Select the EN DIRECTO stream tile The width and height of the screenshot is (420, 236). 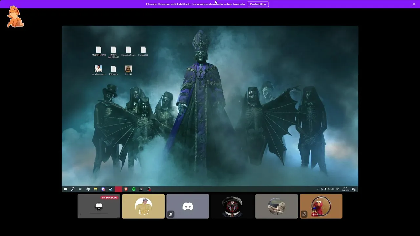pos(99,206)
